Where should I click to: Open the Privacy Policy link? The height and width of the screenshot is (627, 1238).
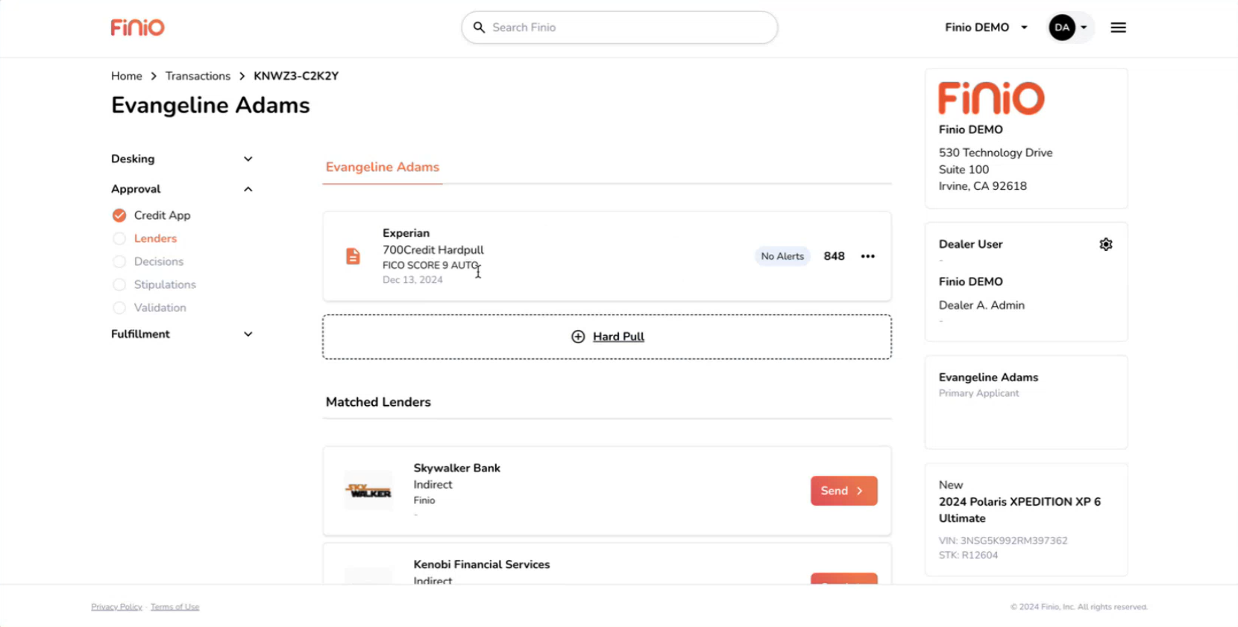click(x=116, y=607)
